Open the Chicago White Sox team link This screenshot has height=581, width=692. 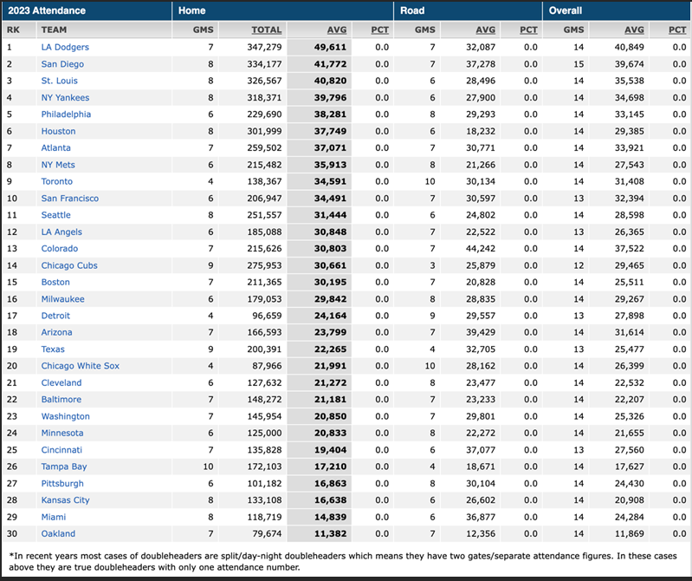(x=80, y=366)
